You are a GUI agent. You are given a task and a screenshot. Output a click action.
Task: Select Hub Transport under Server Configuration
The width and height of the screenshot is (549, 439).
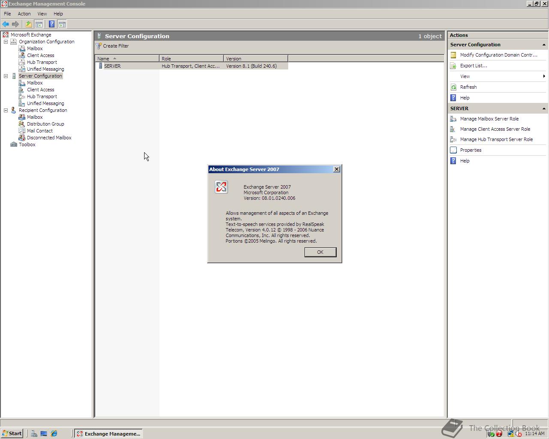click(42, 96)
